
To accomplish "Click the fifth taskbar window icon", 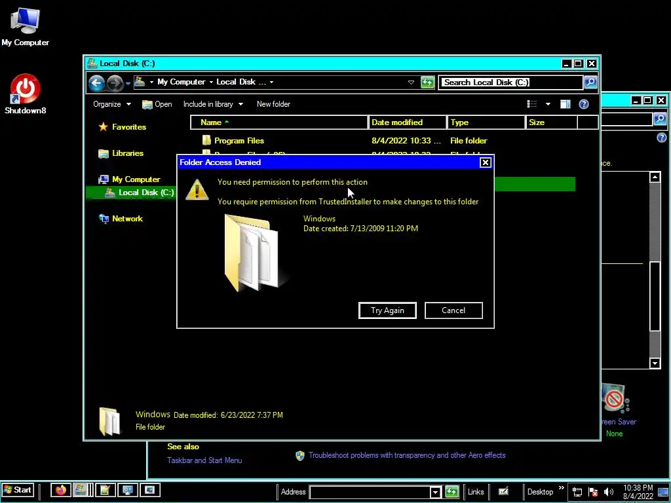I will pyautogui.click(x=150, y=490).
